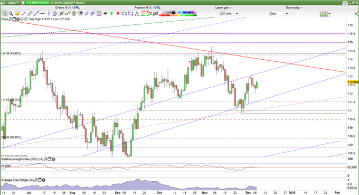Draw a rectangle shape
The width and height of the screenshot is (359, 195).
pos(130,14)
